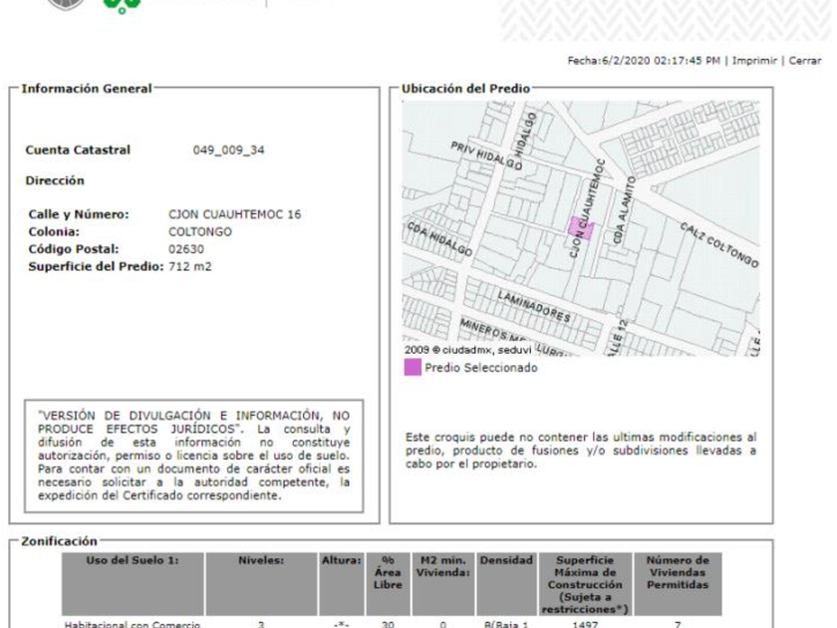Click the colonia value COLTONGO
Viewport: 837px width, 628px height.
click(x=200, y=231)
